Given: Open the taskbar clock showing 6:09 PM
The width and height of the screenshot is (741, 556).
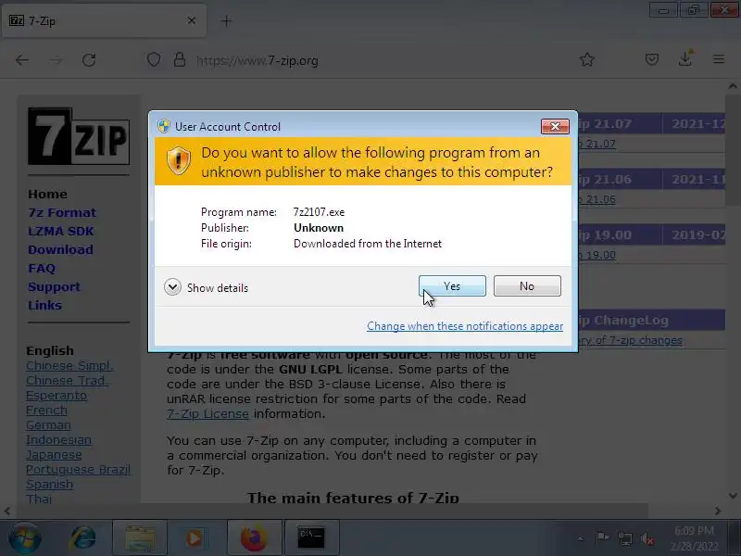Looking at the screenshot, I should click(x=694, y=538).
